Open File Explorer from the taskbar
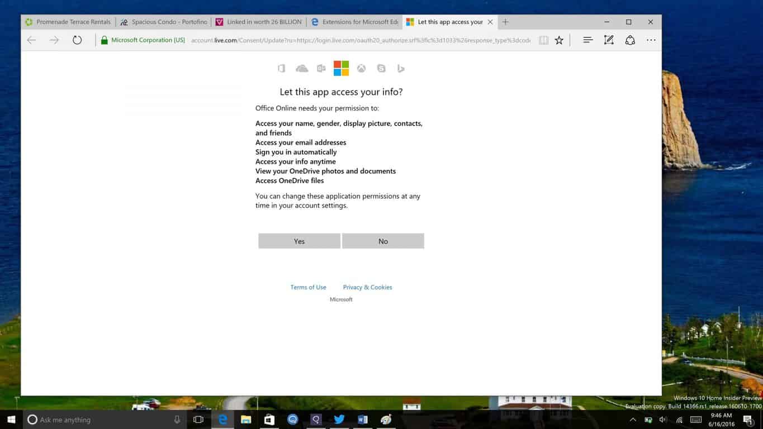Screen dimensions: 763x429 (246, 420)
